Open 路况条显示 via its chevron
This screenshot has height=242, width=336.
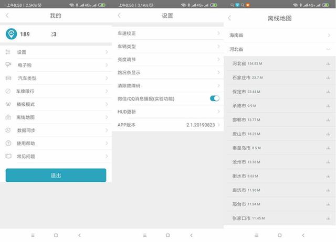tap(218, 72)
